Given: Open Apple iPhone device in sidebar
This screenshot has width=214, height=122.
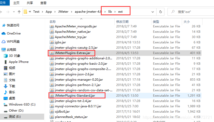Looking at the screenshot, I should pyautogui.click(x=19, y=62).
